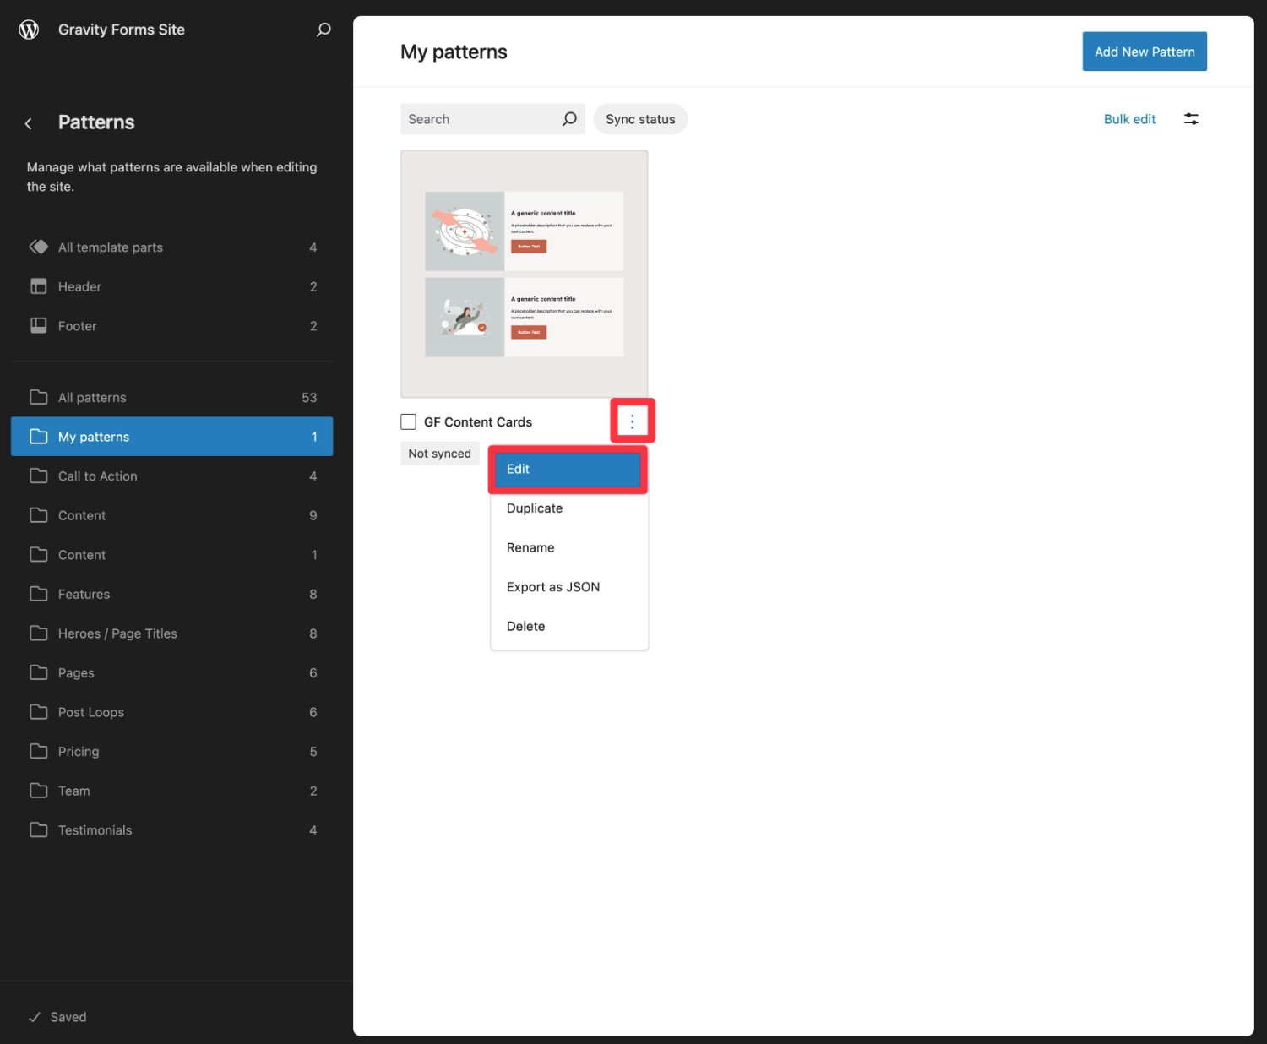Select My patterns category
This screenshot has height=1044, width=1267.
click(x=172, y=437)
